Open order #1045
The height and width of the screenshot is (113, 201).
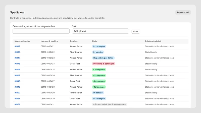pos(17,64)
